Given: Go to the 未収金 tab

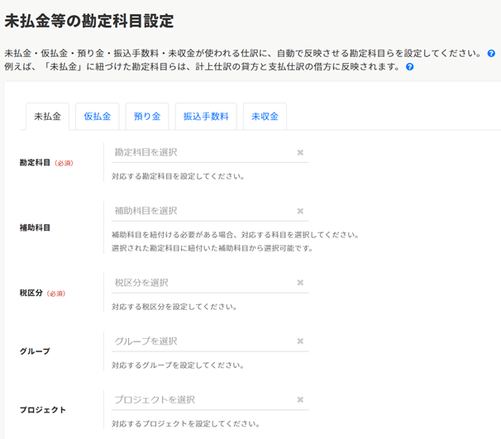Looking at the screenshot, I should [x=265, y=117].
